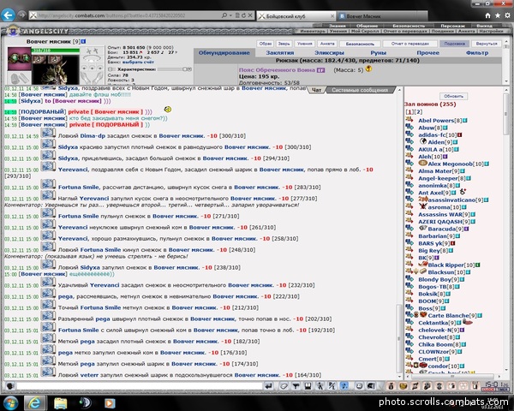Click Обновить above the player list
Viewport: 514px width, 411px height.
453,96
